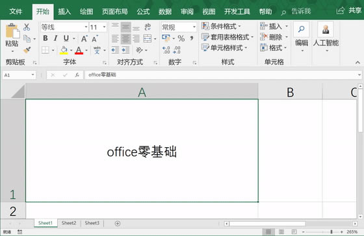Open 条件格式 conditional formatting menu
Screen dimensions: 364x236
[x=221, y=26]
